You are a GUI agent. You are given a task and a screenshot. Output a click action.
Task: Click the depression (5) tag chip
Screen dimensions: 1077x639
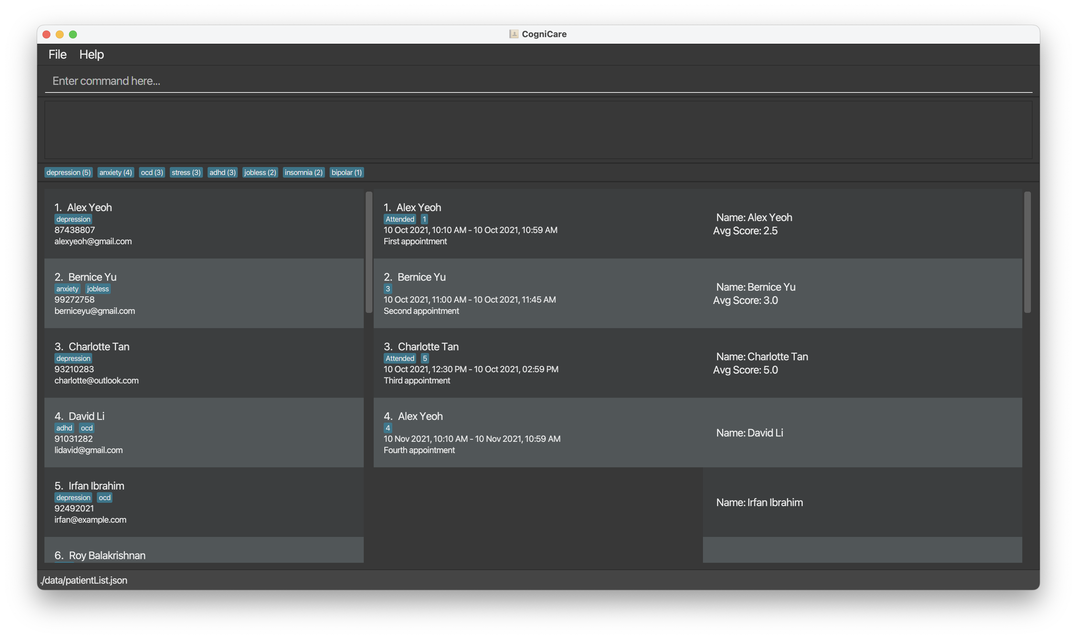click(x=68, y=173)
